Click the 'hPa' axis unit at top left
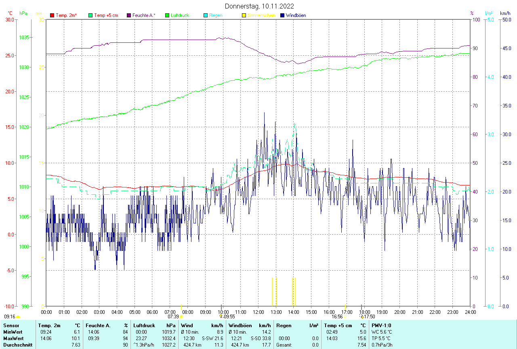517x349 pixels. click(23, 13)
